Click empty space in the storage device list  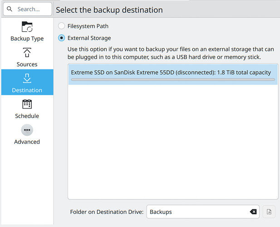pyautogui.click(x=172, y=145)
